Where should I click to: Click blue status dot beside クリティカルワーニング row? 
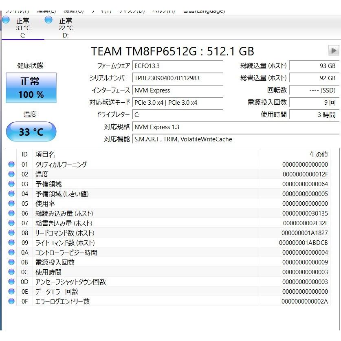pyautogui.click(x=11, y=164)
